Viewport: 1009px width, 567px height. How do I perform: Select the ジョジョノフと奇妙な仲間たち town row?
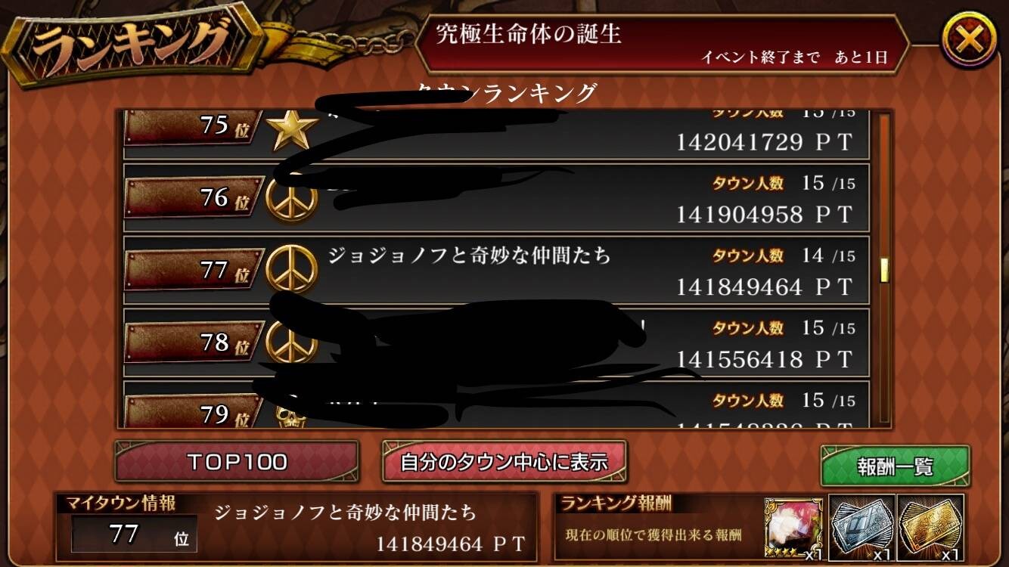496,270
